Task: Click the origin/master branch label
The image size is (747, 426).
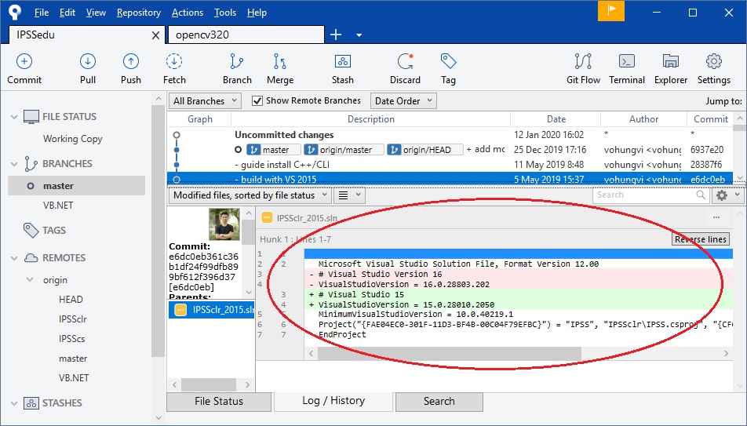Action: 344,150
